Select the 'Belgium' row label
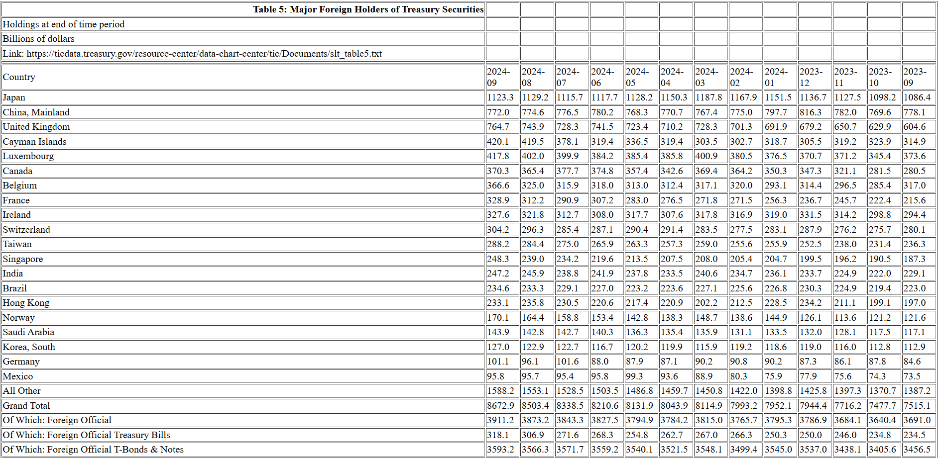This screenshot has height=458, width=939. coord(20,185)
